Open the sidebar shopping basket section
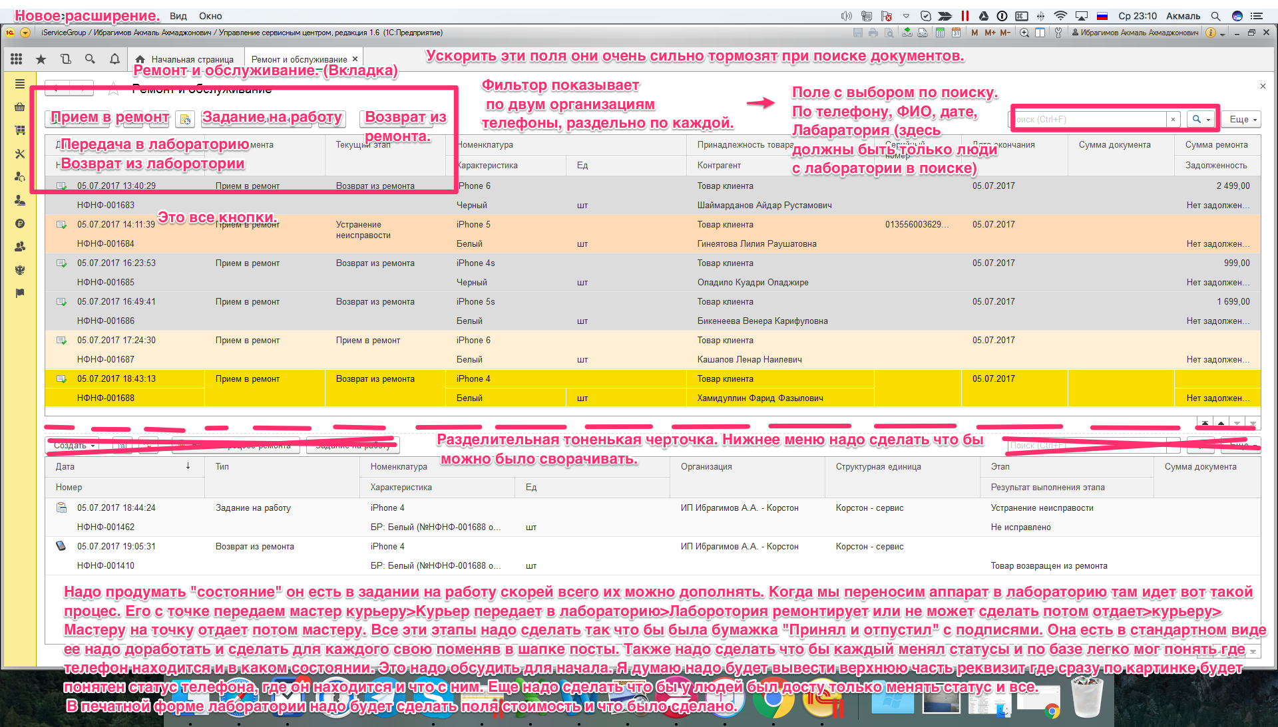Image resolution: width=1278 pixels, height=727 pixels. 20,107
